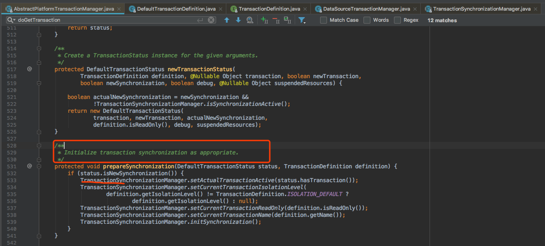Click the doGetTransaction search input field

pos(106,20)
